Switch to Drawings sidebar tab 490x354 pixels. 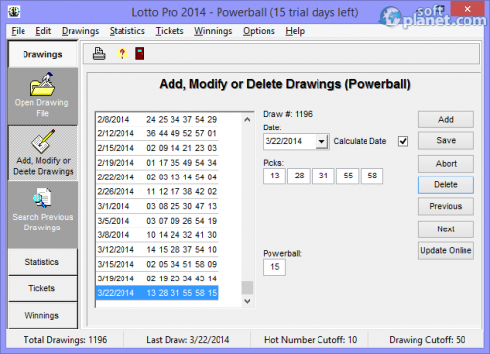coord(42,54)
